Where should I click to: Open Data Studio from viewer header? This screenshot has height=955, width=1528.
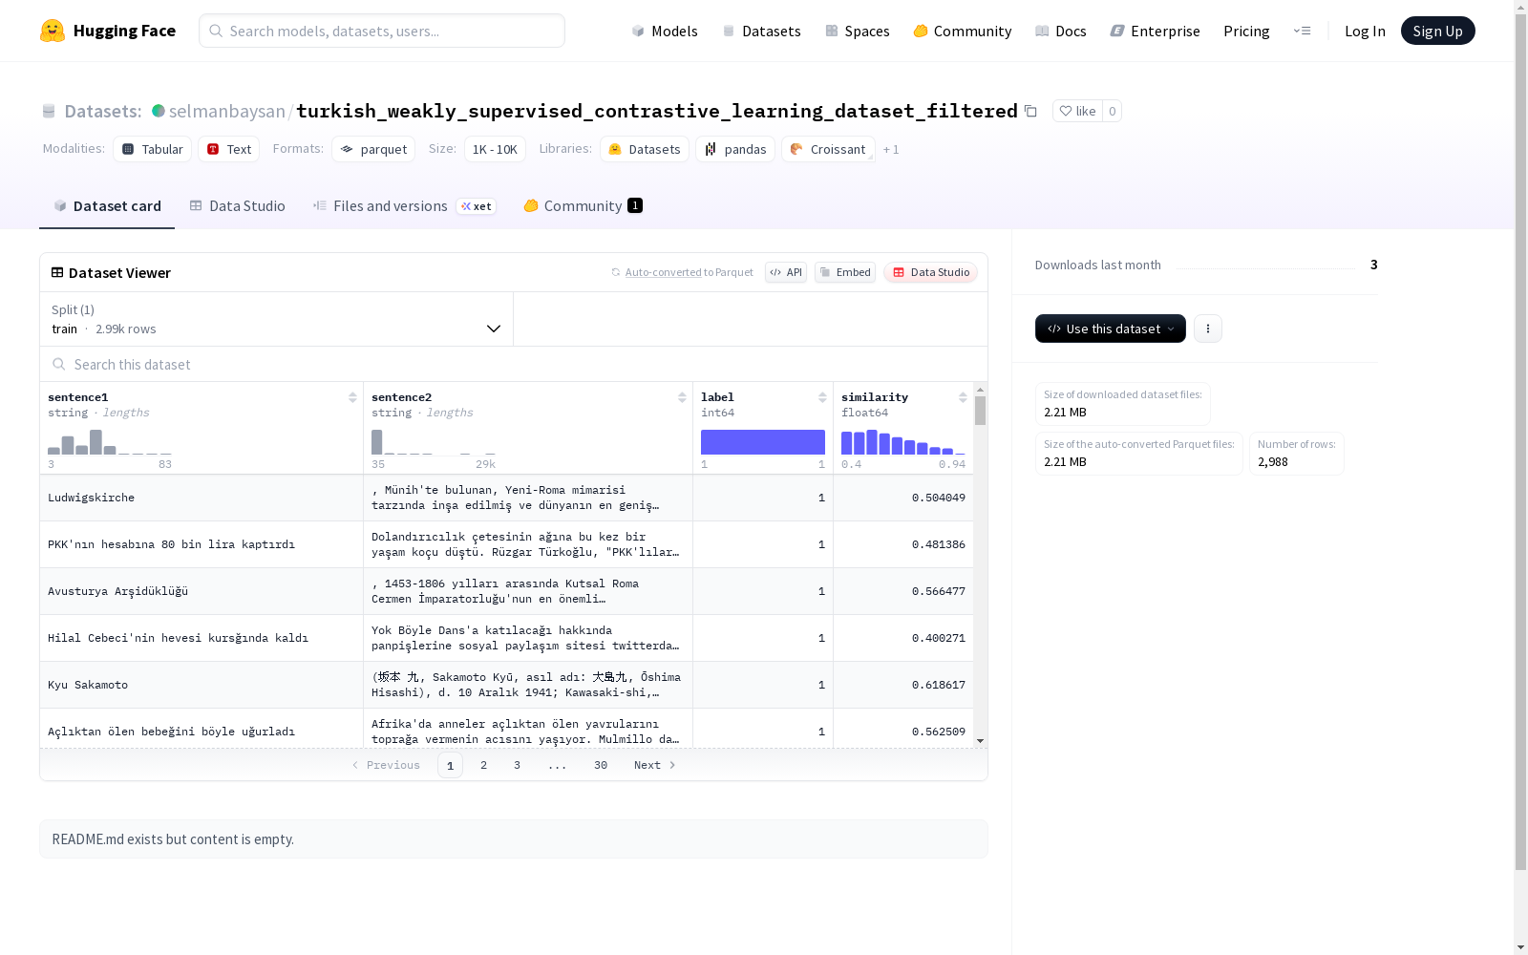[x=930, y=272]
